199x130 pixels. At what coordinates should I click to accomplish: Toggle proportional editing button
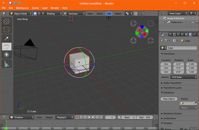click(136, 14)
